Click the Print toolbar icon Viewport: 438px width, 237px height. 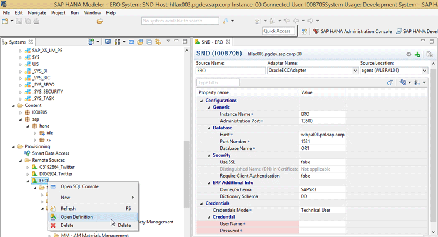[36, 21]
